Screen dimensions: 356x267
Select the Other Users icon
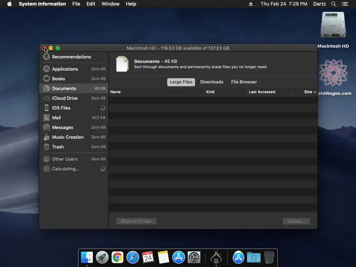[46, 159]
